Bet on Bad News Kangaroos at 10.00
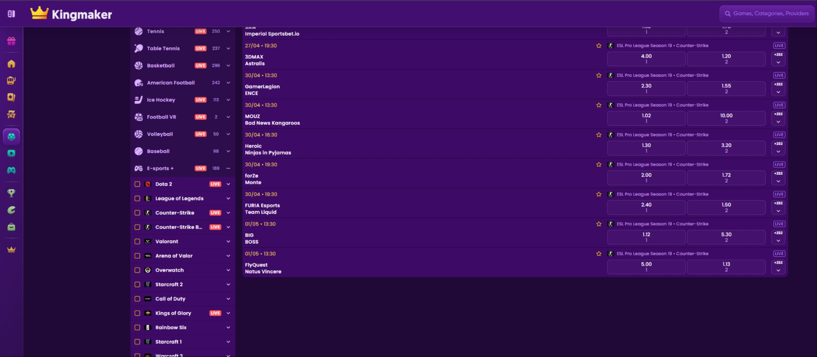 (x=726, y=118)
